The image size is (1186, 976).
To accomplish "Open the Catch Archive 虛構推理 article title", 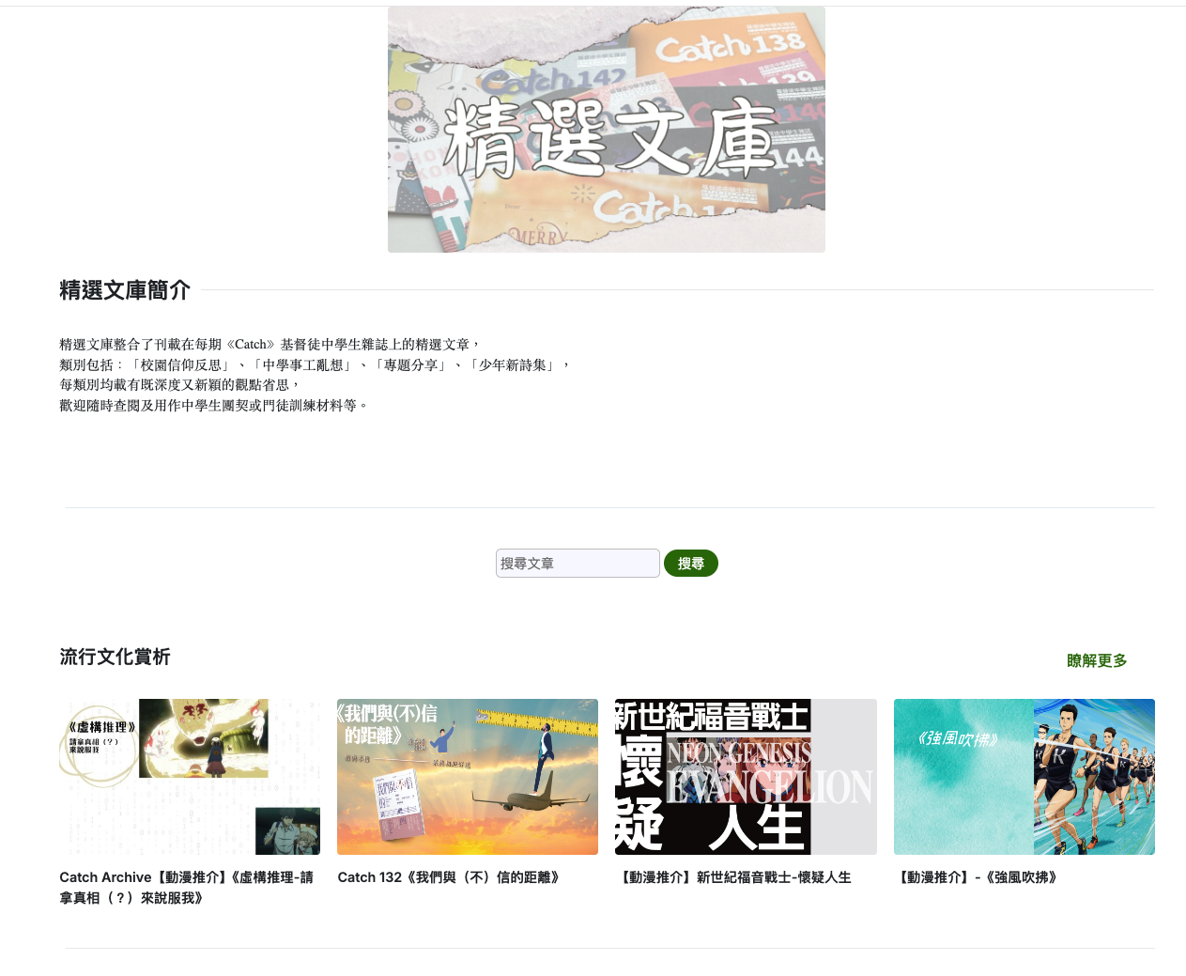I will point(186,888).
